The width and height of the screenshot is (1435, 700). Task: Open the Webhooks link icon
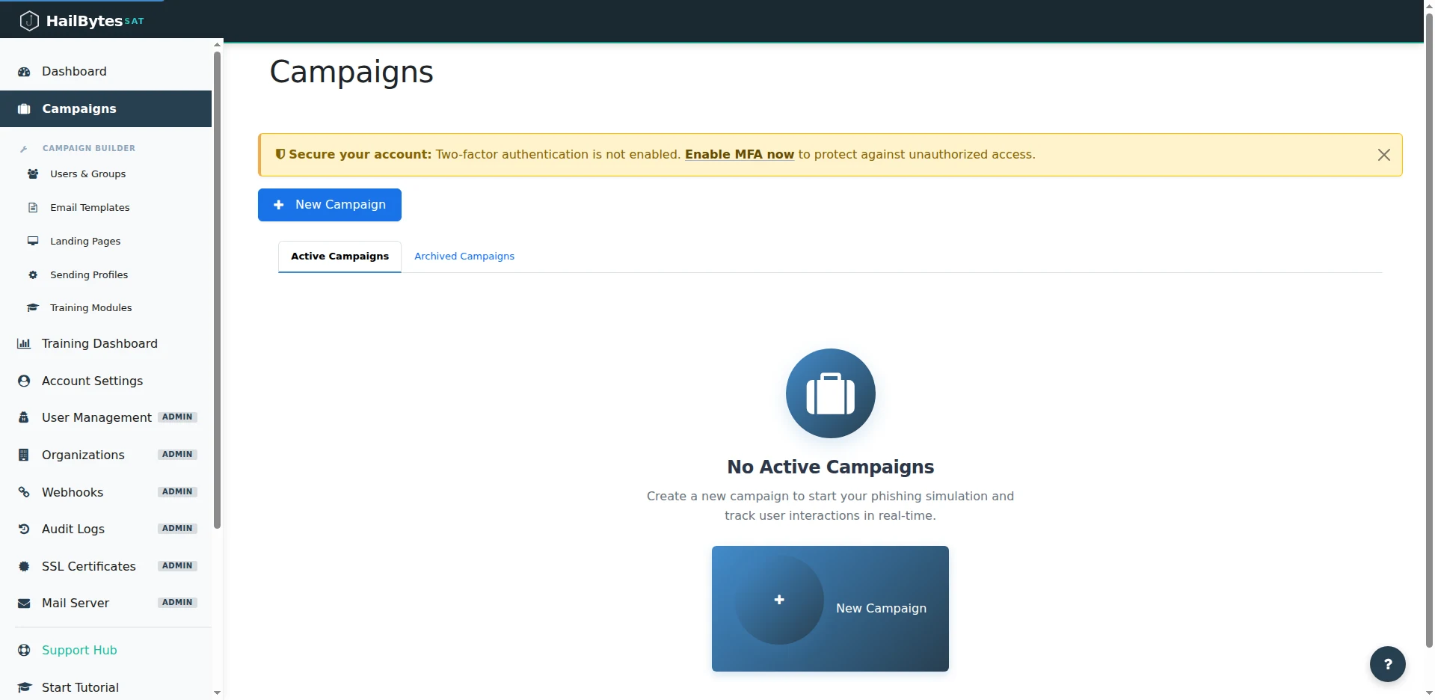click(x=23, y=492)
